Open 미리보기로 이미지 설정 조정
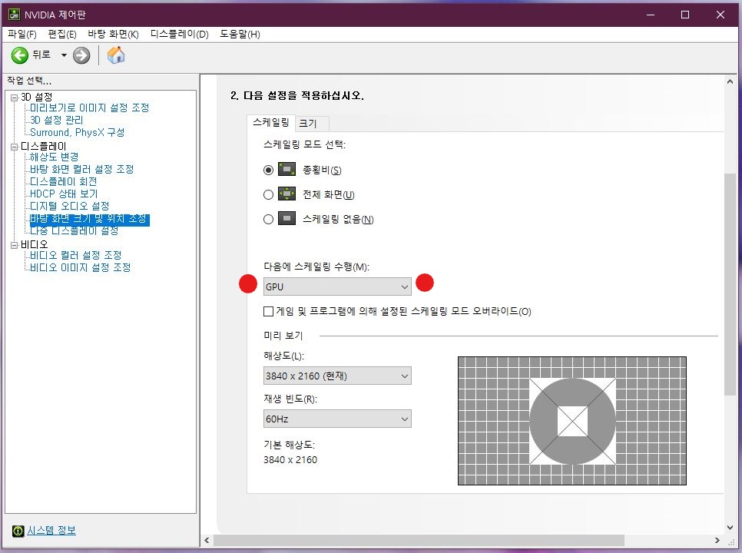 (89, 108)
